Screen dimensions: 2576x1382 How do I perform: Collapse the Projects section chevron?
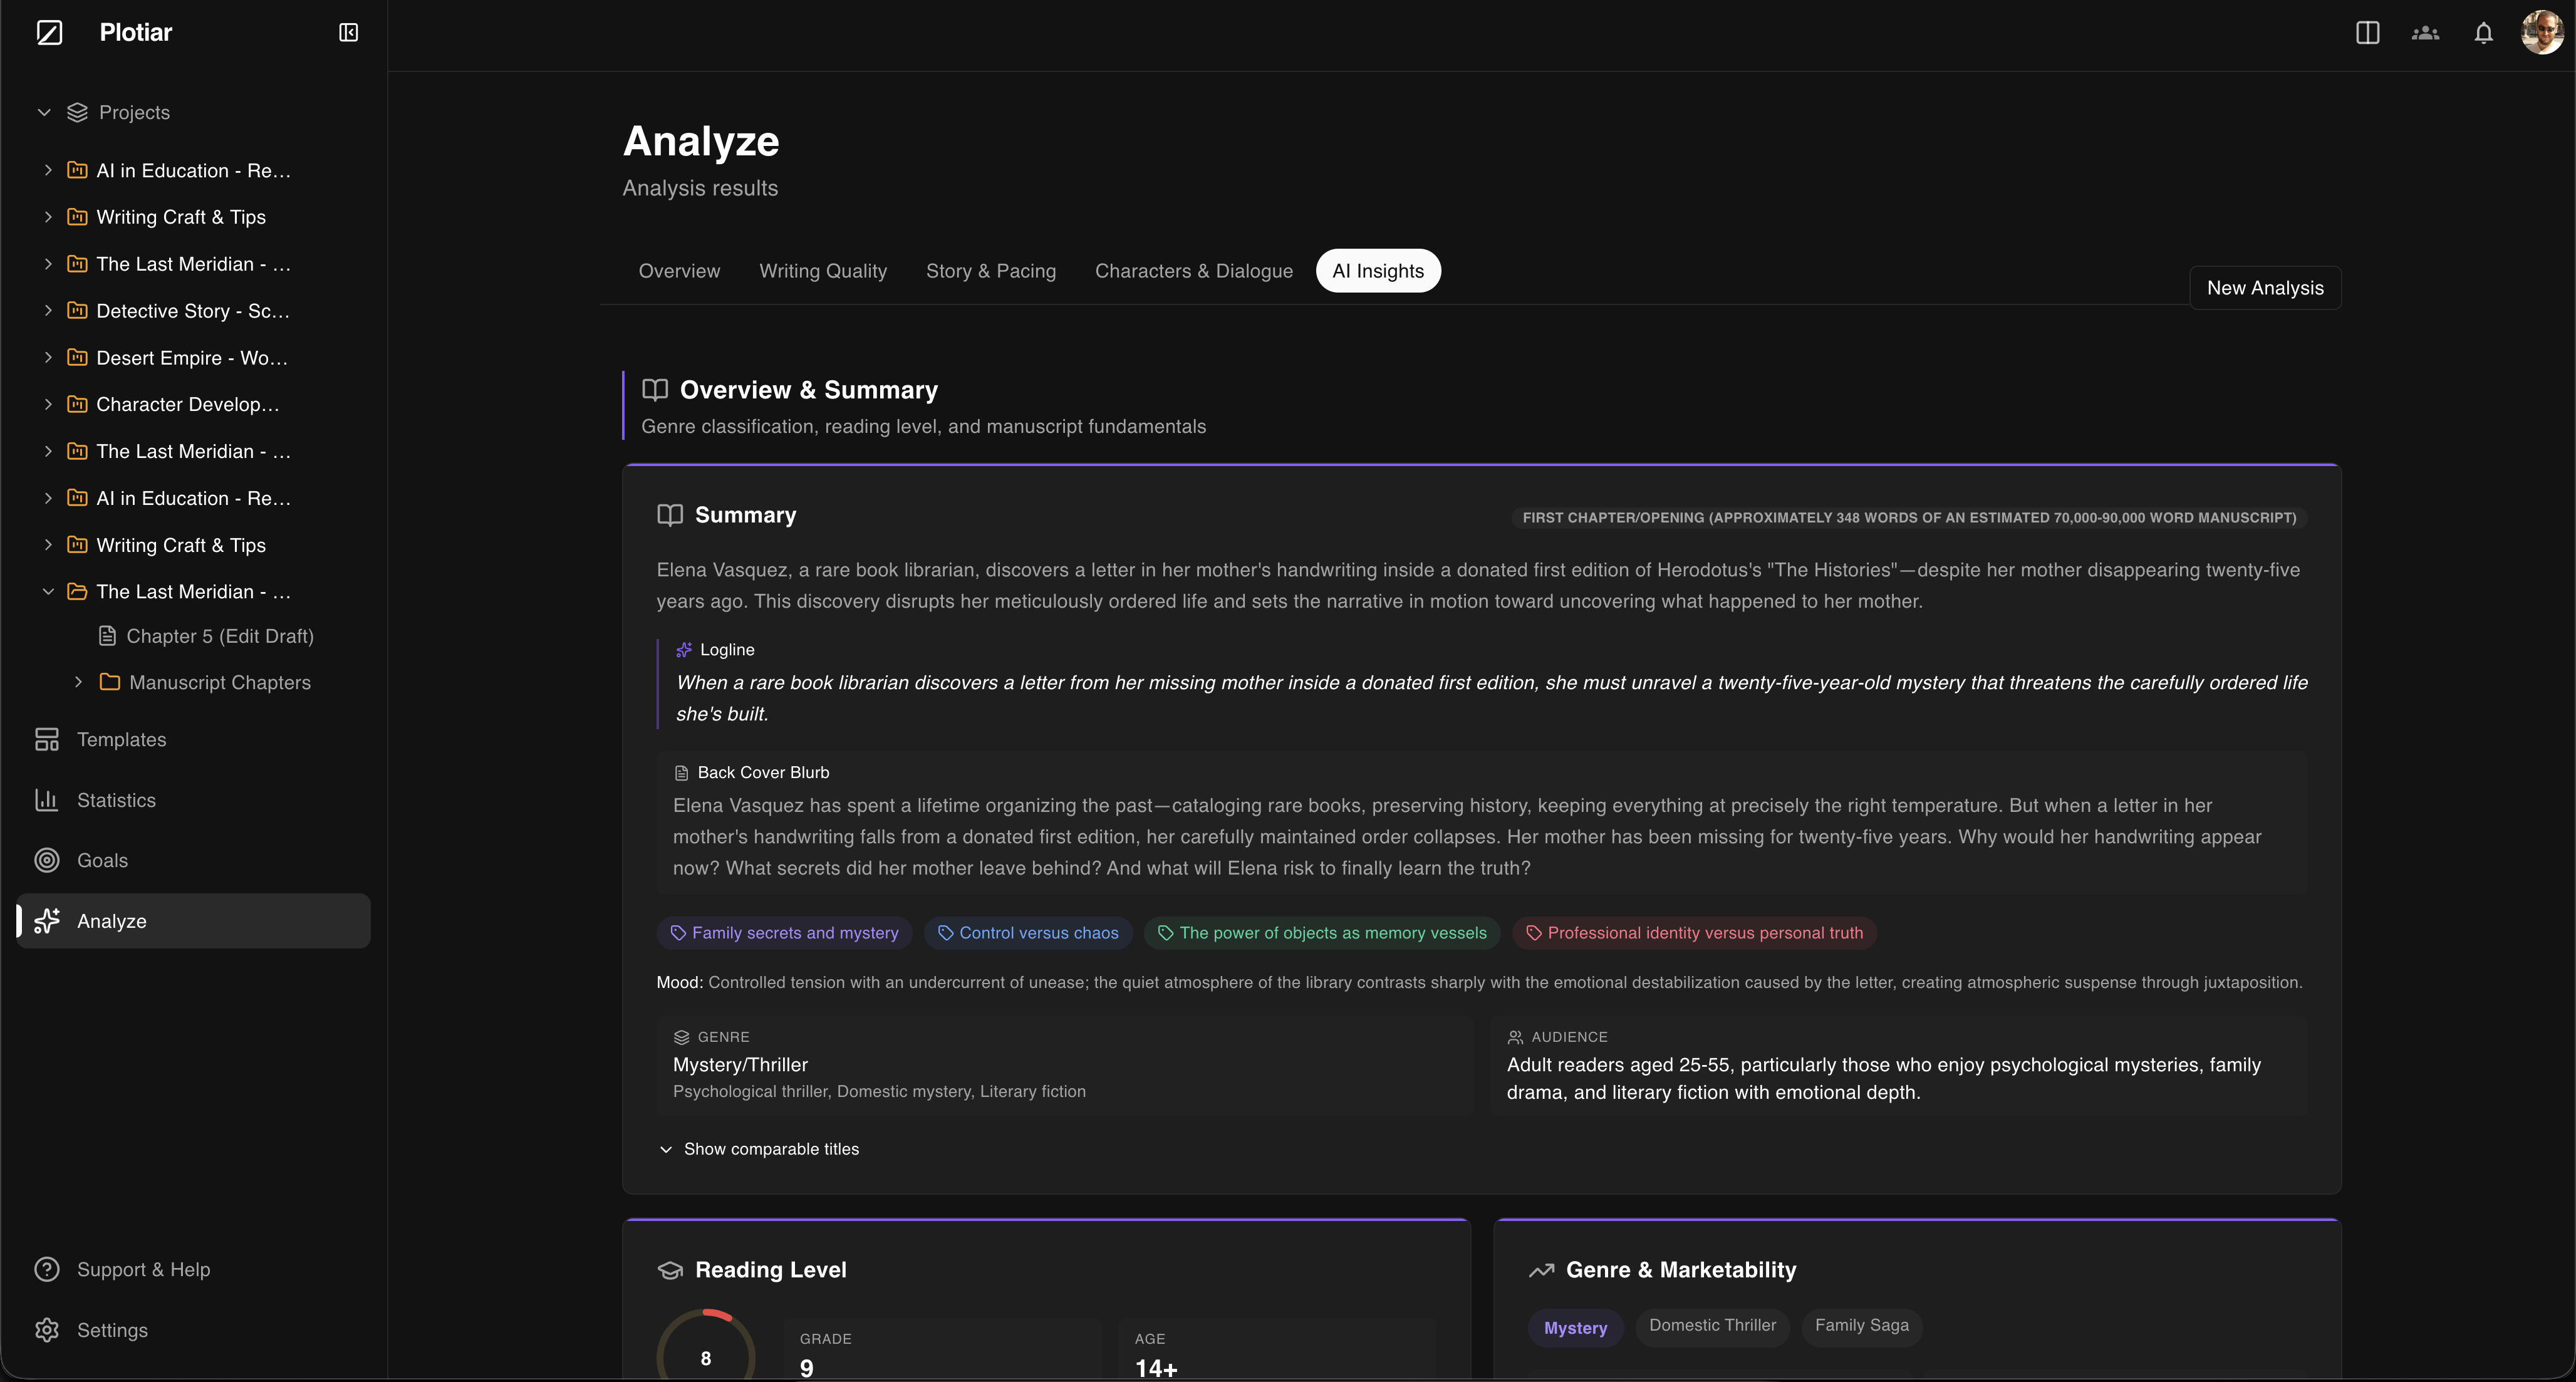pos(44,112)
